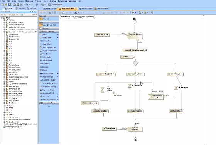Screen dimensions: 216x147
Task: Click the Print icon in main toolbar
Action: (18, 5)
